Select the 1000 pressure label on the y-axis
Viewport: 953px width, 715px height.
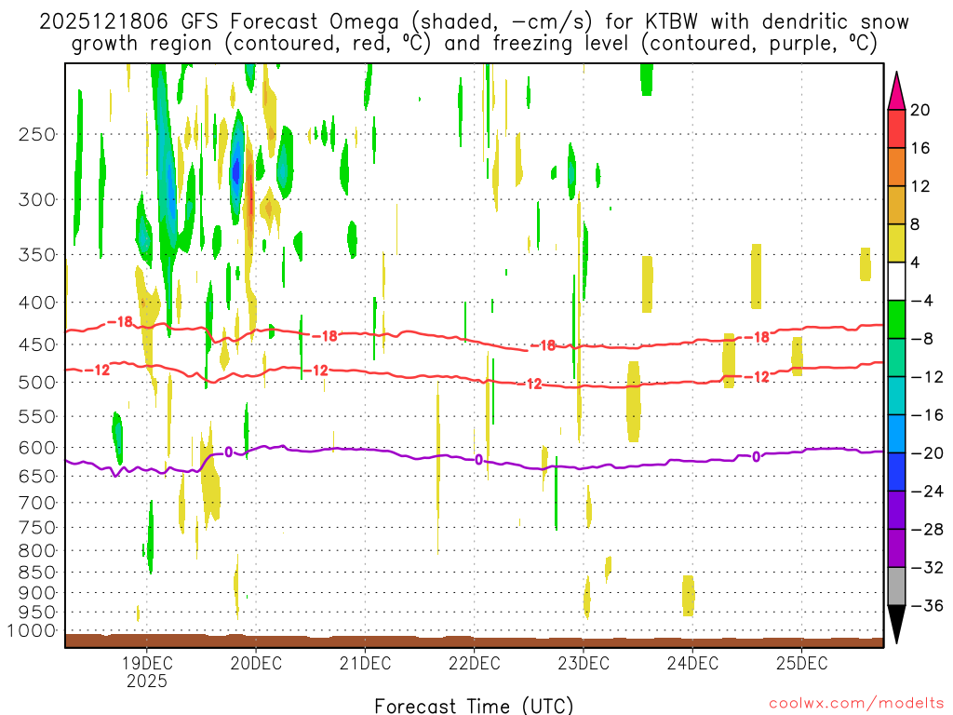click(x=34, y=630)
